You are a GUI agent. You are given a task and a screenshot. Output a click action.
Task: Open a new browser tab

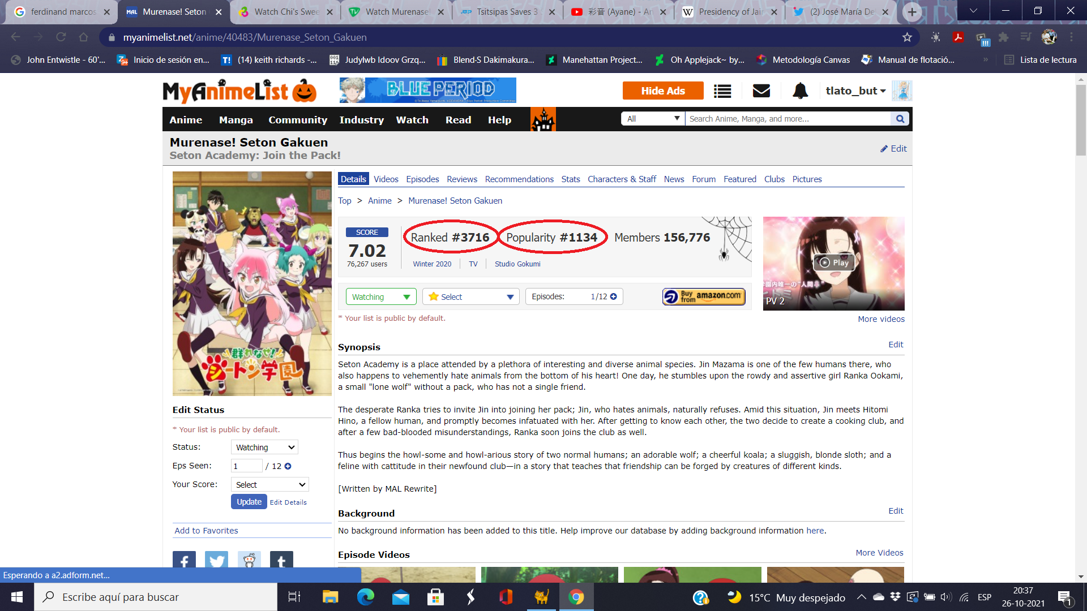pos(911,11)
